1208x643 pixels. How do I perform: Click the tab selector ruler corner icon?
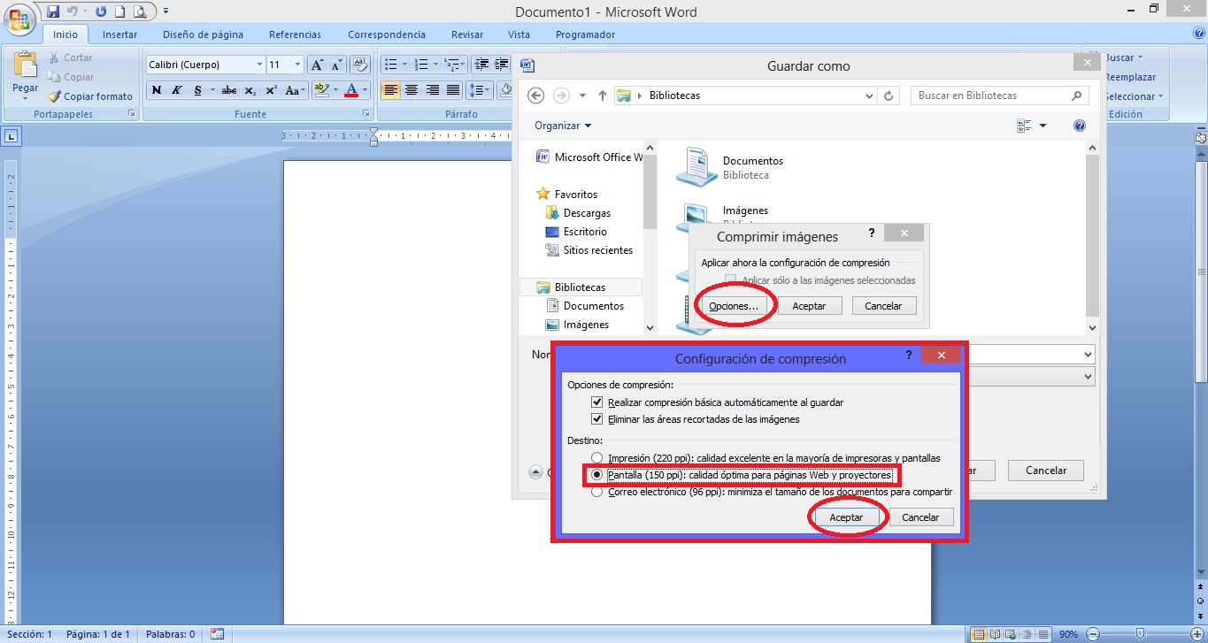pos(12,136)
